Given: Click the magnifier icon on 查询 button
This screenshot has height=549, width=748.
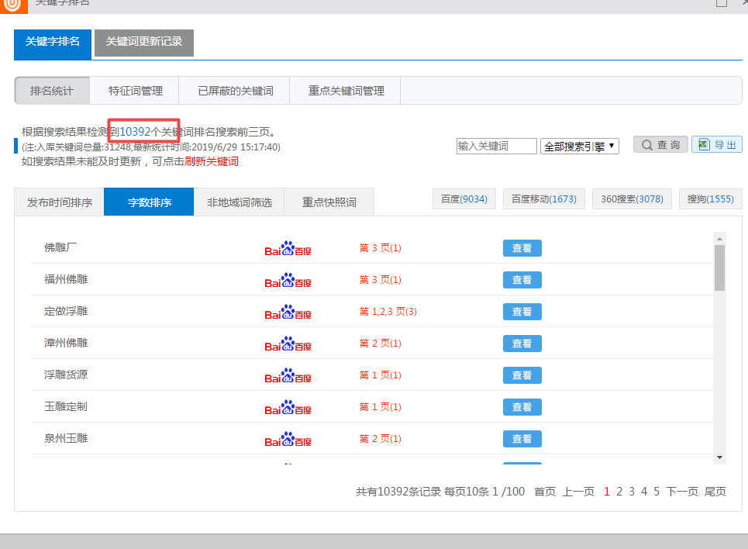Looking at the screenshot, I should pyautogui.click(x=647, y=145).
